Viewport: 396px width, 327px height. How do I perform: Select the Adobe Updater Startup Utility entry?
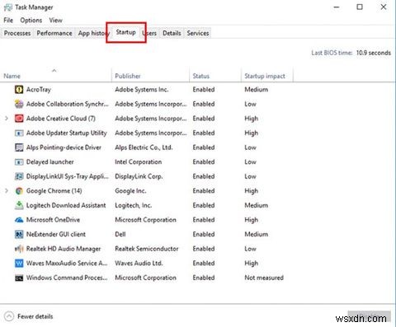(x=66, y=133)
